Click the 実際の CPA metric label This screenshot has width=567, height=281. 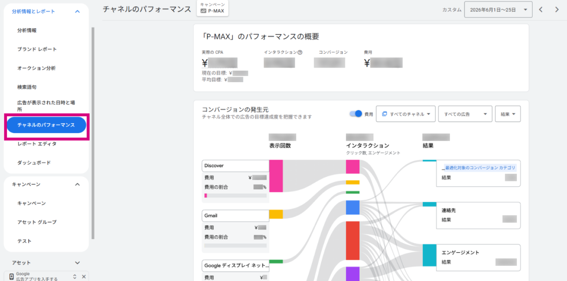212,52
